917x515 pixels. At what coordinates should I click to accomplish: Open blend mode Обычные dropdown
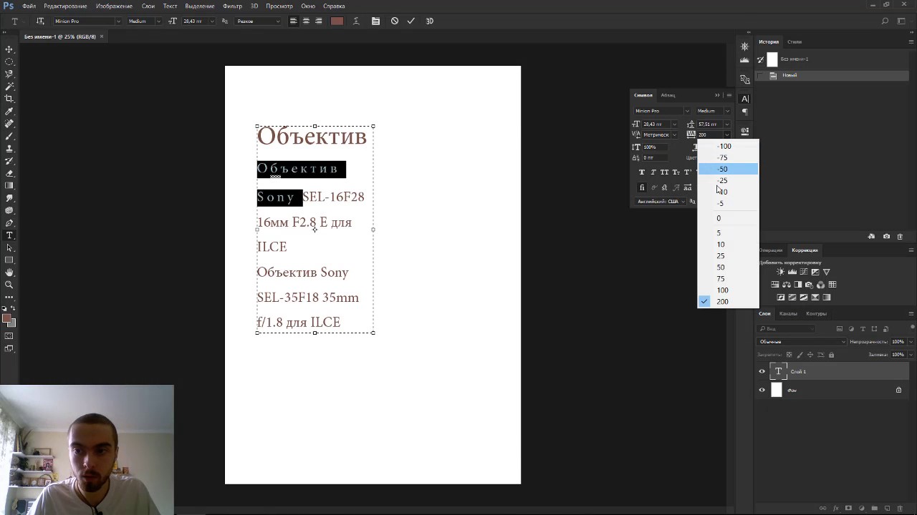click(x=802, y=342)
